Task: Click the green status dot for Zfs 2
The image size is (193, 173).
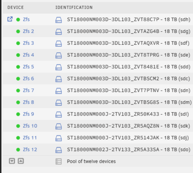Action: tap(18, 31)
